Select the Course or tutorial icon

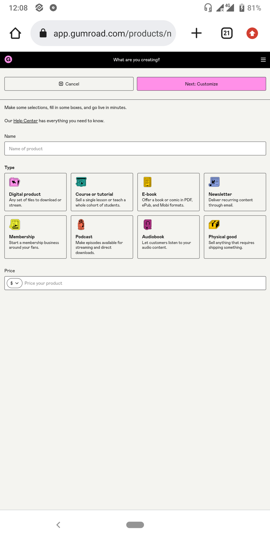click(81, 182)
